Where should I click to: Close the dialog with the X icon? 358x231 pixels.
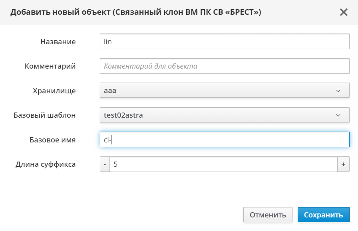click(344, 12)
